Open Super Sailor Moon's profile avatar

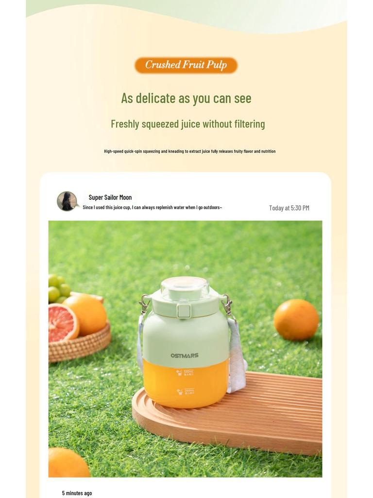pyautogui.click(x=67, y=201)
